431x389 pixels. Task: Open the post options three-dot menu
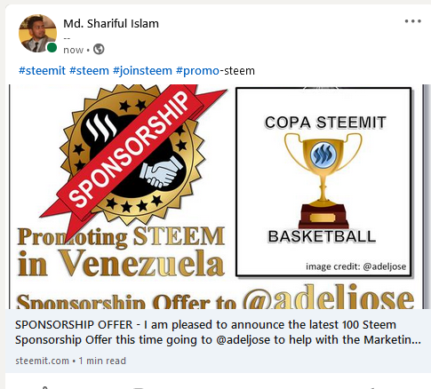click(413, 21)
